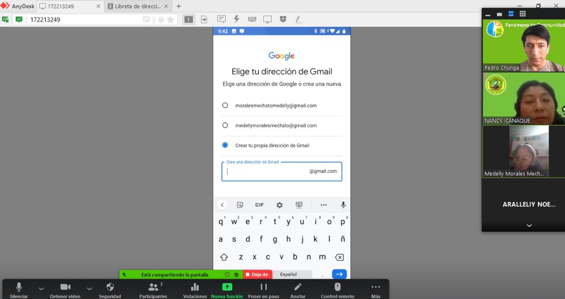The height and width of the screenshot is (299, 565).
Task: Tap the microphone icon on phone keyboard
Action: (343, 205)
